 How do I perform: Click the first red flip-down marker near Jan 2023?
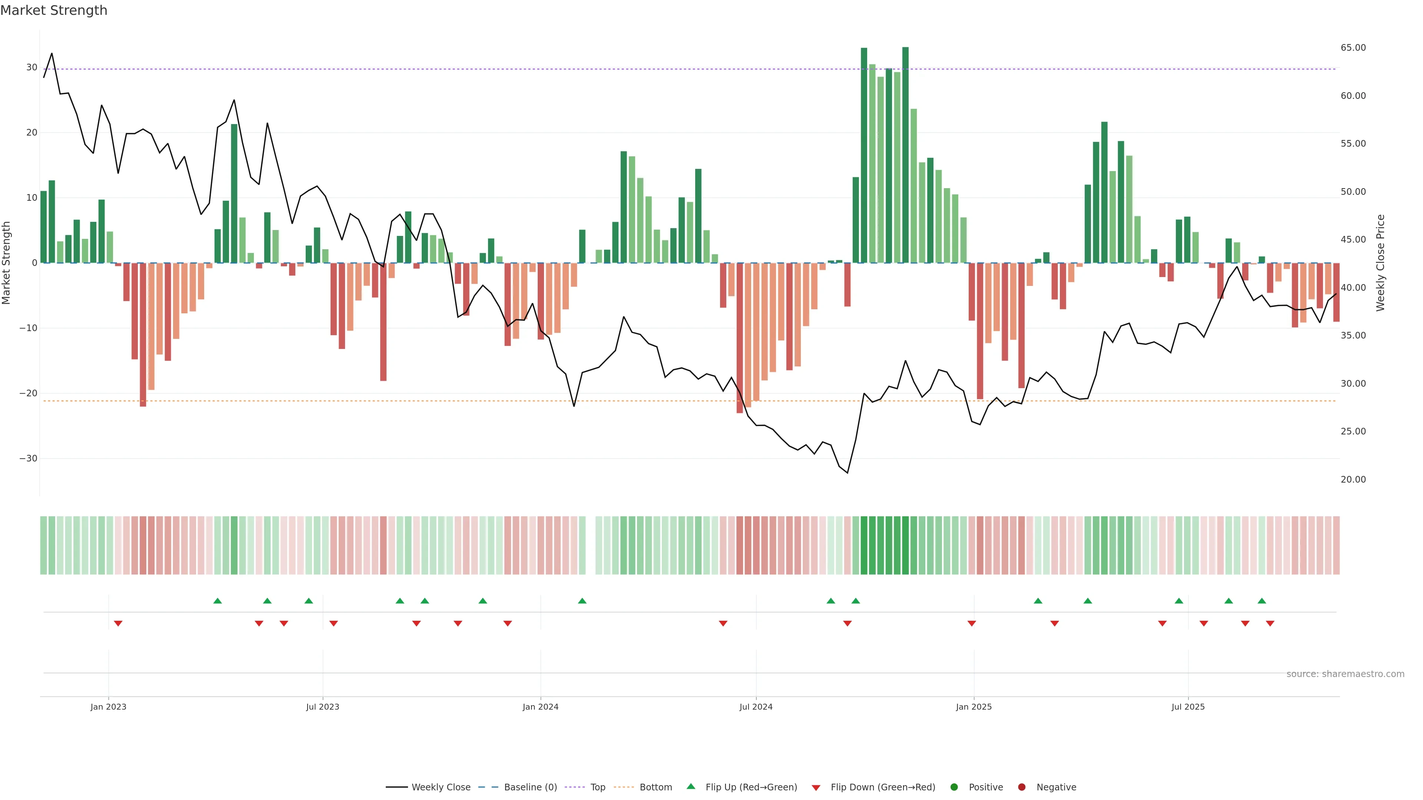pyautogui.click(x=118, y=623)
